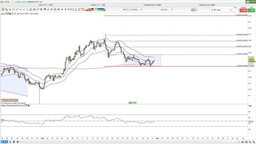Viewport: 256px width, 144px height.
Task: Select the rectangle drawing tool
Action: [x=69, y=9]
